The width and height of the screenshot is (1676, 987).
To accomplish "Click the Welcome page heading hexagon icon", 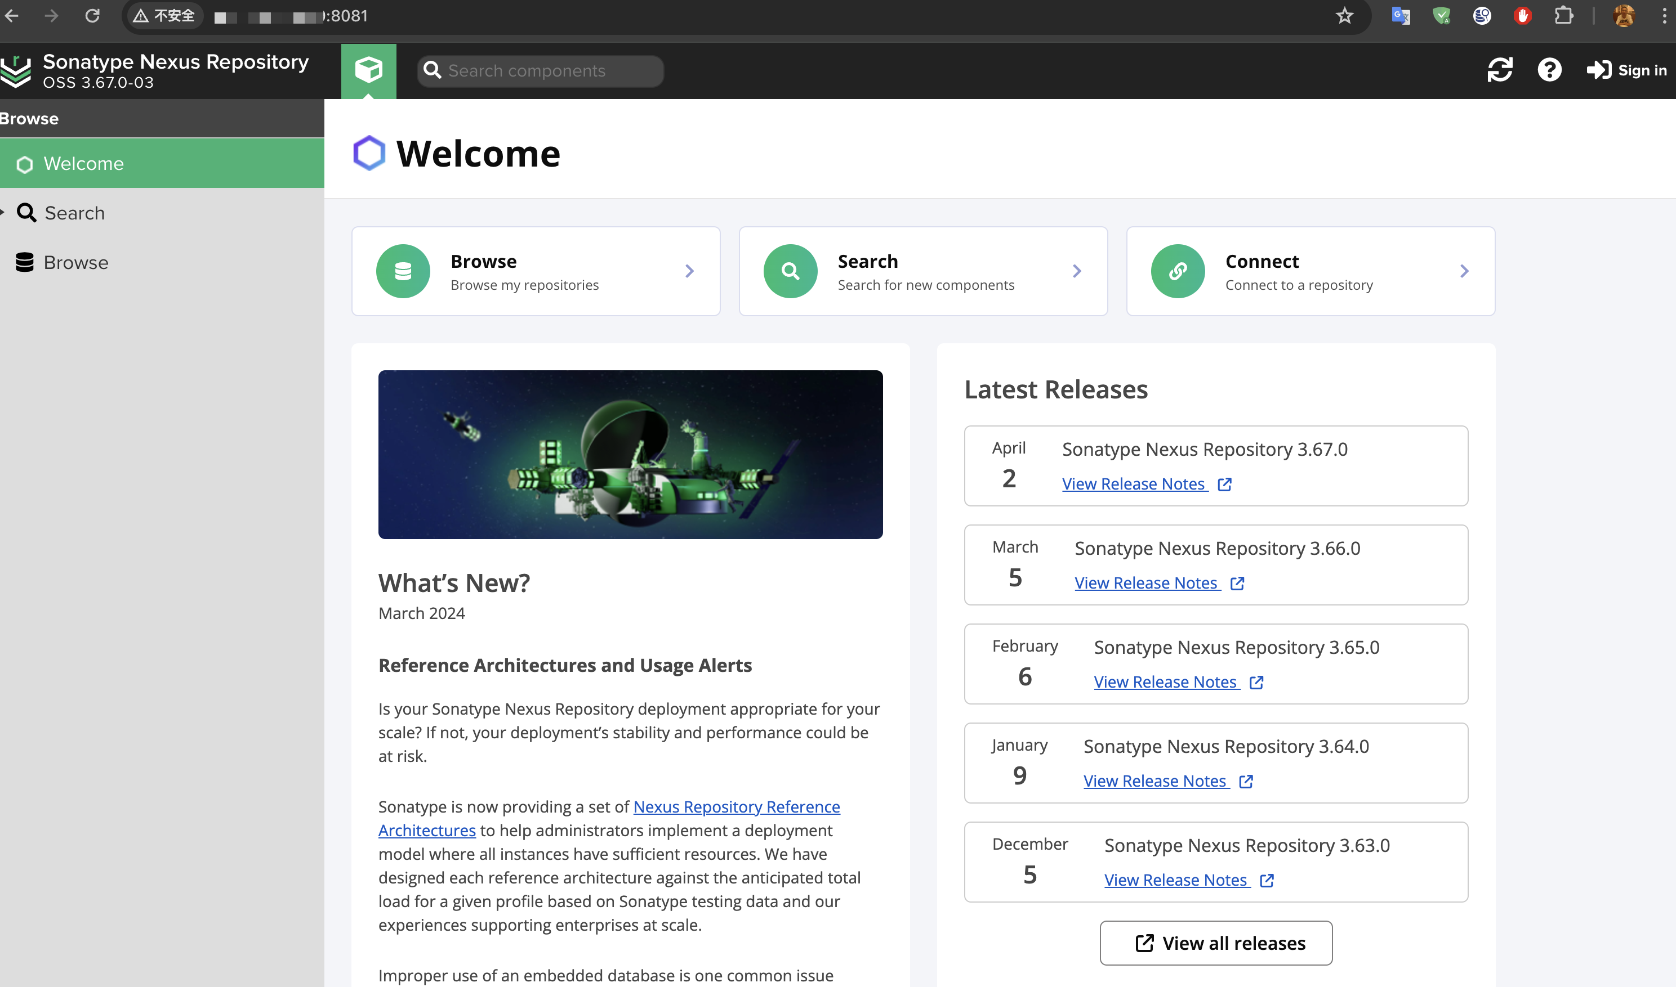I will tap(369, 153).
